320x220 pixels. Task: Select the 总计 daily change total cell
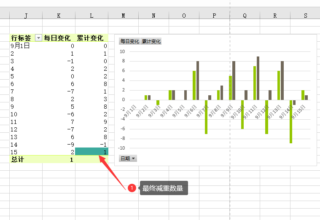pos(59,159)
